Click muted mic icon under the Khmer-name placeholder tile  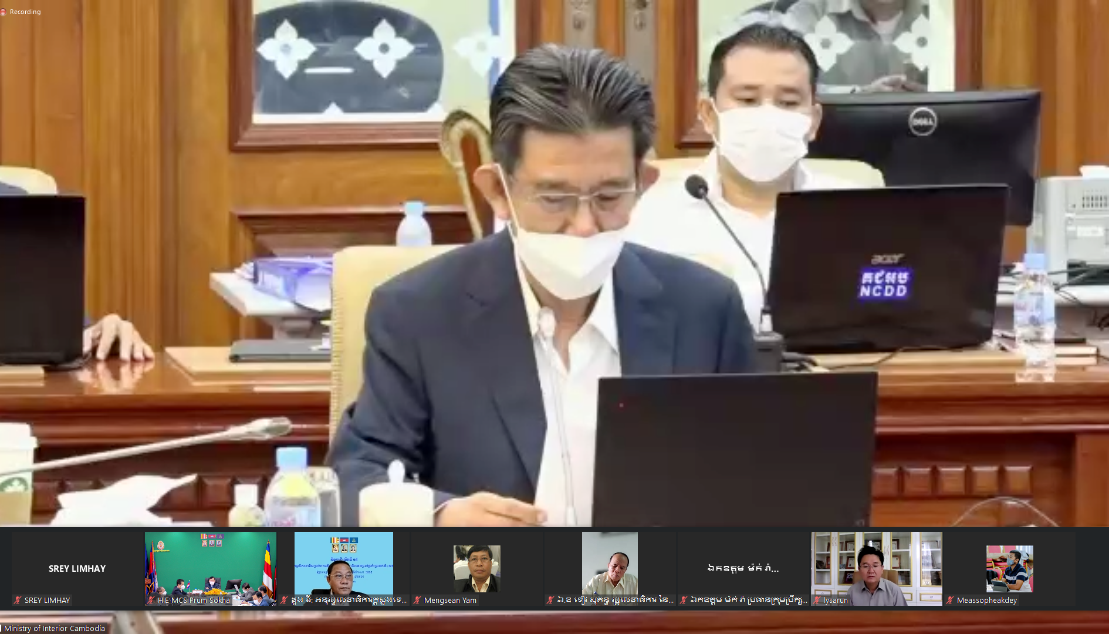click(684, 600)
